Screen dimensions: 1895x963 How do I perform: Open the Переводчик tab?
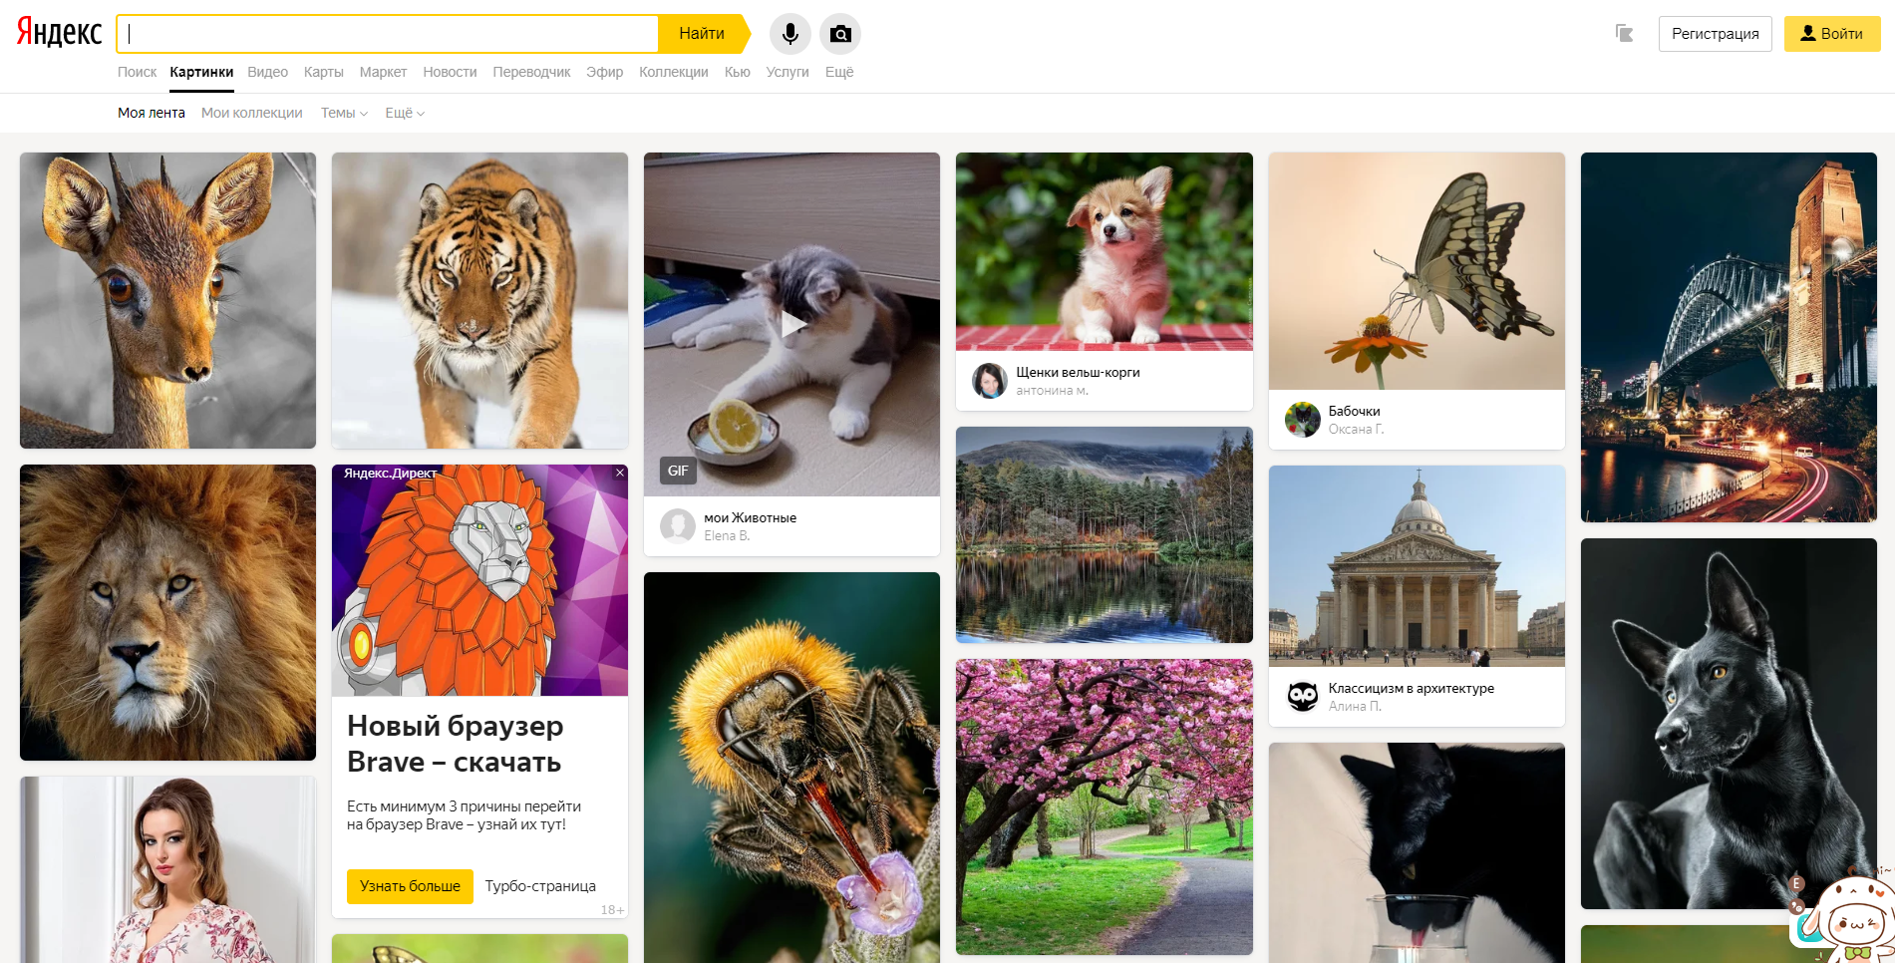(x=531, y=72)
